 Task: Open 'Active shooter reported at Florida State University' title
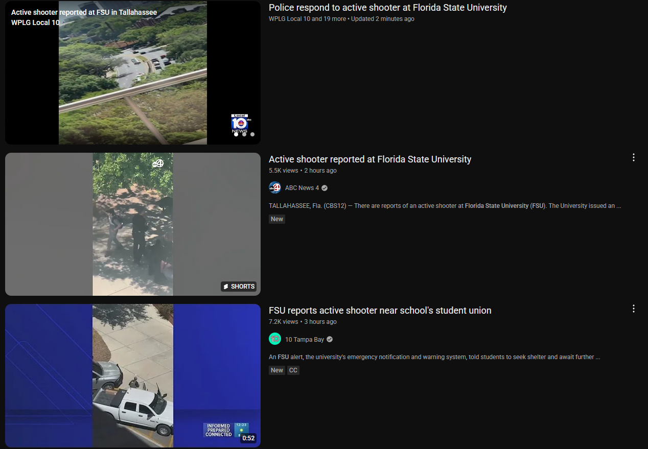pyautogui.click(x=370, y=159)
